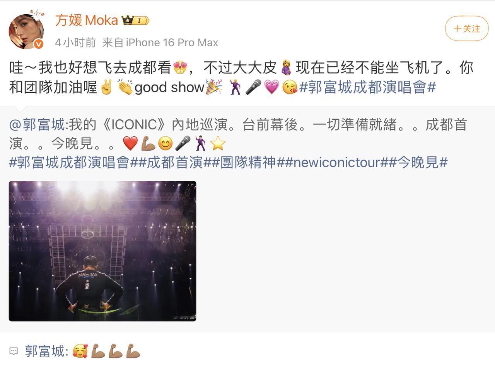View the concert stage photo thumbnail
The height and width of the screenshot is (368, 495).
click(x=102, y=251)
